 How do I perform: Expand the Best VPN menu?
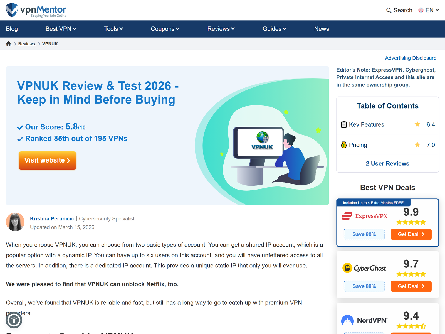[x=61, y=29]
